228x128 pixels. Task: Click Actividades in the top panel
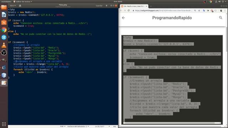(6, 1)
